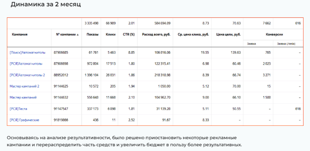310x151 pixels.
Task: Click the total conversions value 7 662
Action: (x=266, y=23)
